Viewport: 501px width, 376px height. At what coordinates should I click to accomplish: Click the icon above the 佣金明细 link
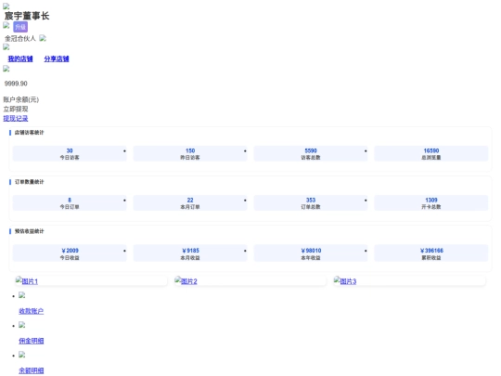click(21, 325)
